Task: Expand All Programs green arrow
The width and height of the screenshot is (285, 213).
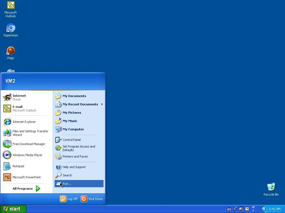Action: (38, 189)
